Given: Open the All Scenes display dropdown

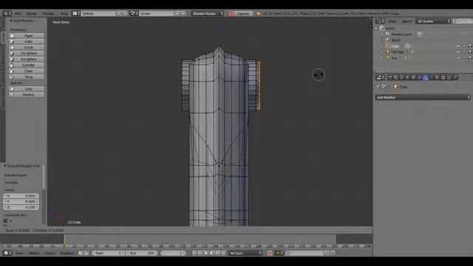Looking at the screenshot, I should pyautogui.click(x=433, y=21).
